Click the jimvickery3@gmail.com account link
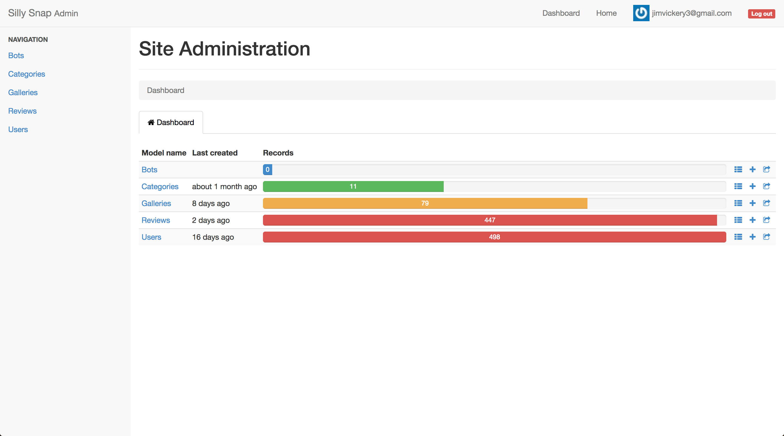Viewport: 784px width, 436px height. (x=691, y=13)
